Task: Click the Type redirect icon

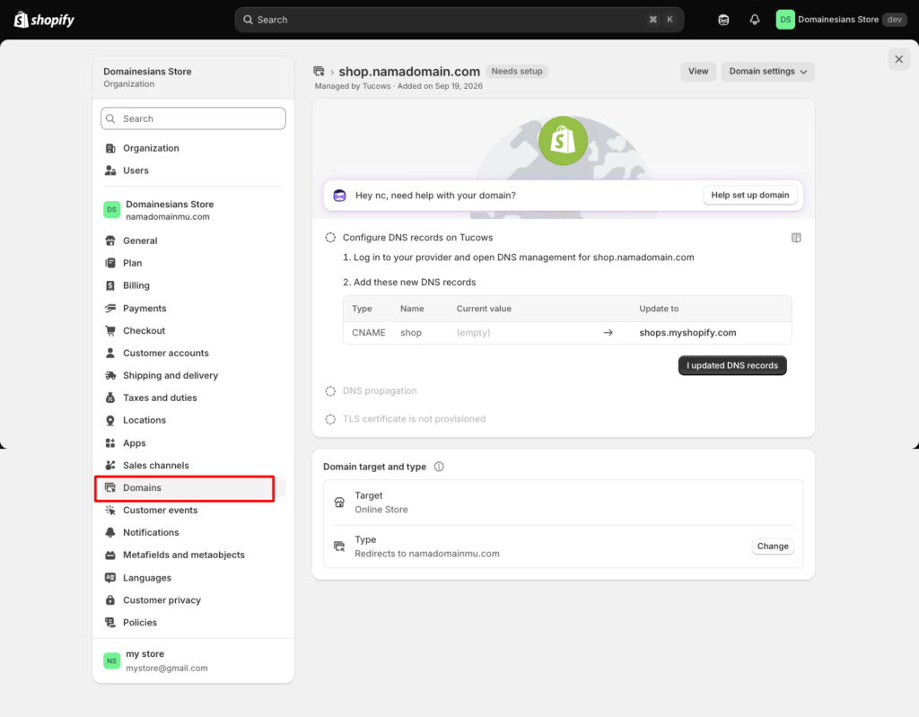Action: point(339,546)
